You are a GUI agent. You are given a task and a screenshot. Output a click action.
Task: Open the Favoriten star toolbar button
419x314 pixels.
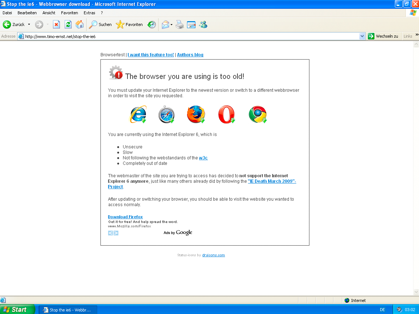point(129,24)
